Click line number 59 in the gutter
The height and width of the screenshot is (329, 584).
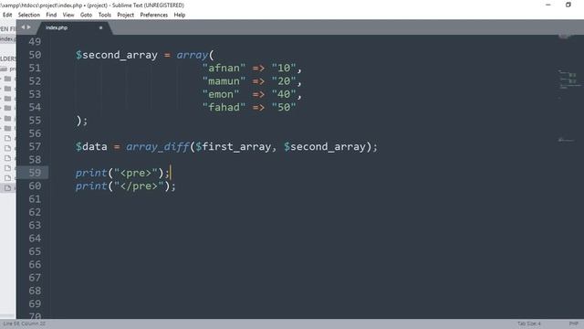(x=35, y=173)
